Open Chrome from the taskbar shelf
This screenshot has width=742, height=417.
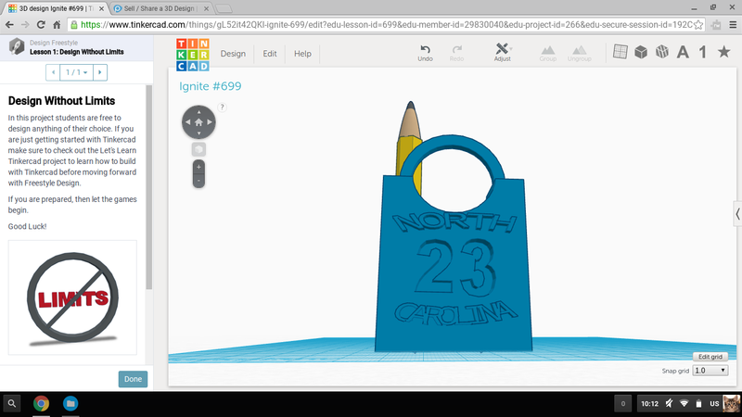[41, 403]
